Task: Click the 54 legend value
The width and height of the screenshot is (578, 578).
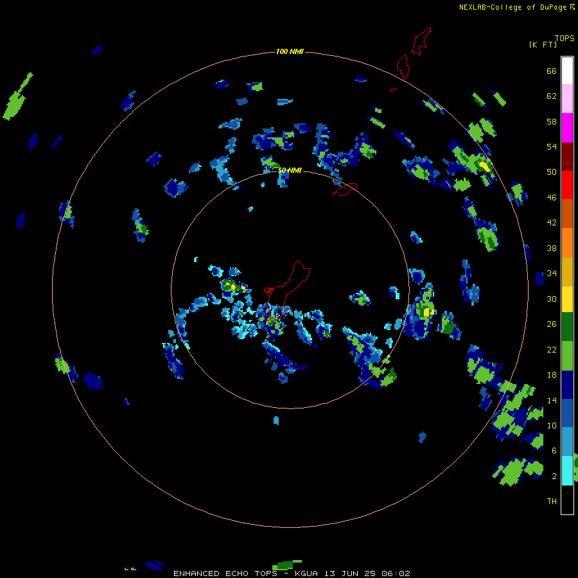Action: [552, 146]
